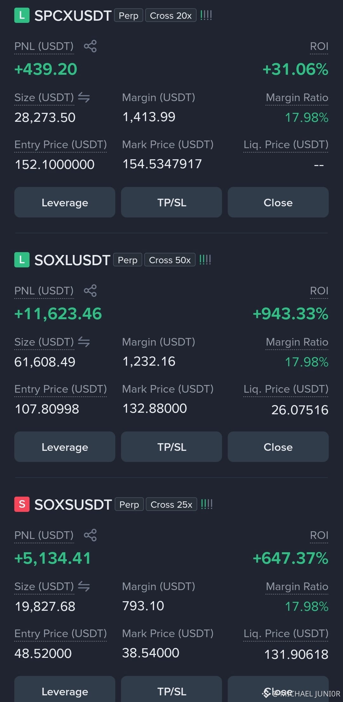Screen dimensions: 343x702
Task: Tap the green L badge beside SPCXUSDT
Action: (x=22, y=16)
